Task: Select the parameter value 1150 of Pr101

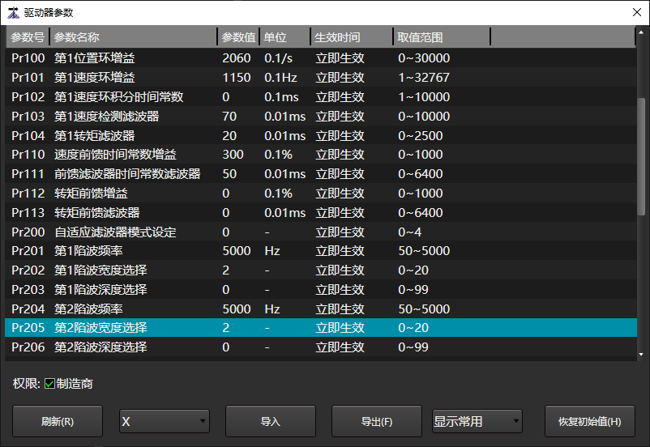Action: 236,78
